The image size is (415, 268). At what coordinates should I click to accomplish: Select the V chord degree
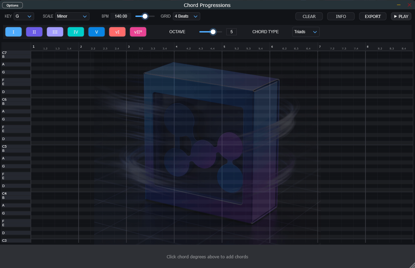96,31
